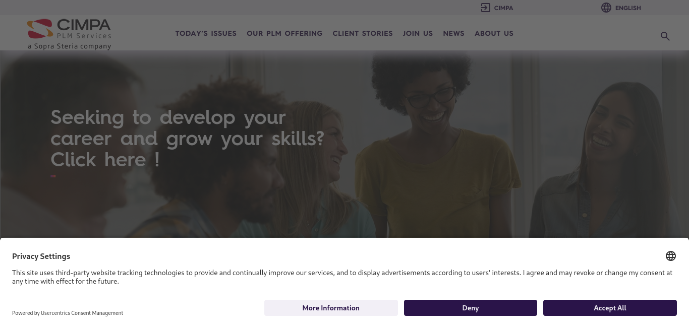Open privacy banner language globe icon

coord(671,256)
